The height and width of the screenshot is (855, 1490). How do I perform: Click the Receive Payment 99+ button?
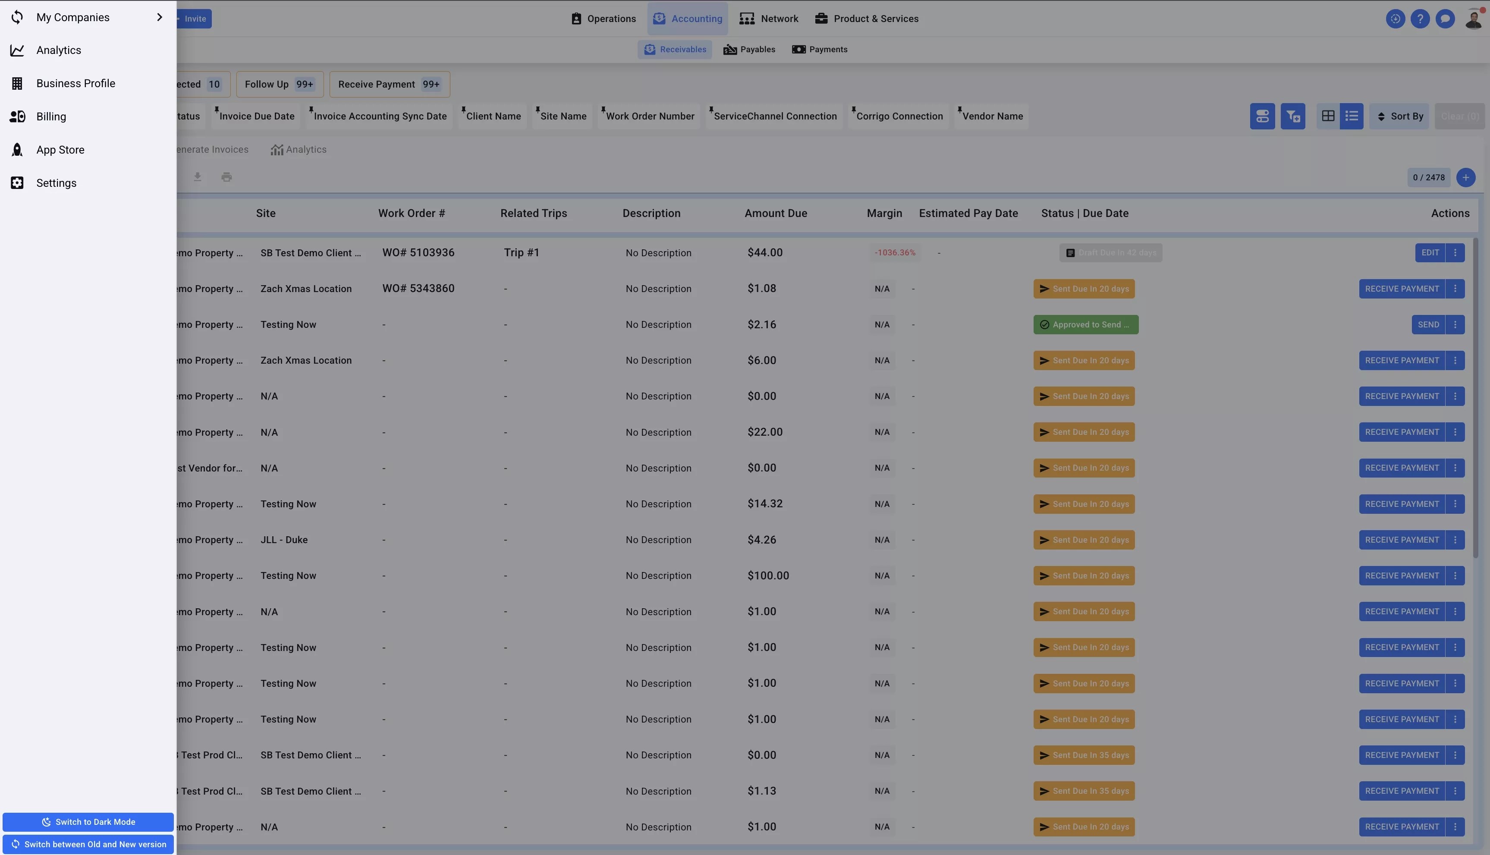[389, 84]
